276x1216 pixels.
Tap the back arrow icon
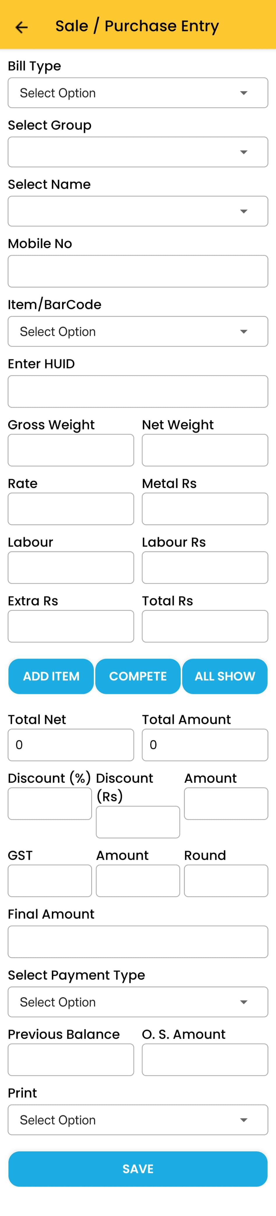click(22, 27)
